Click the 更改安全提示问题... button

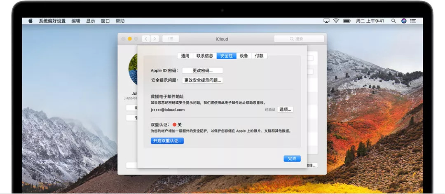202,80
